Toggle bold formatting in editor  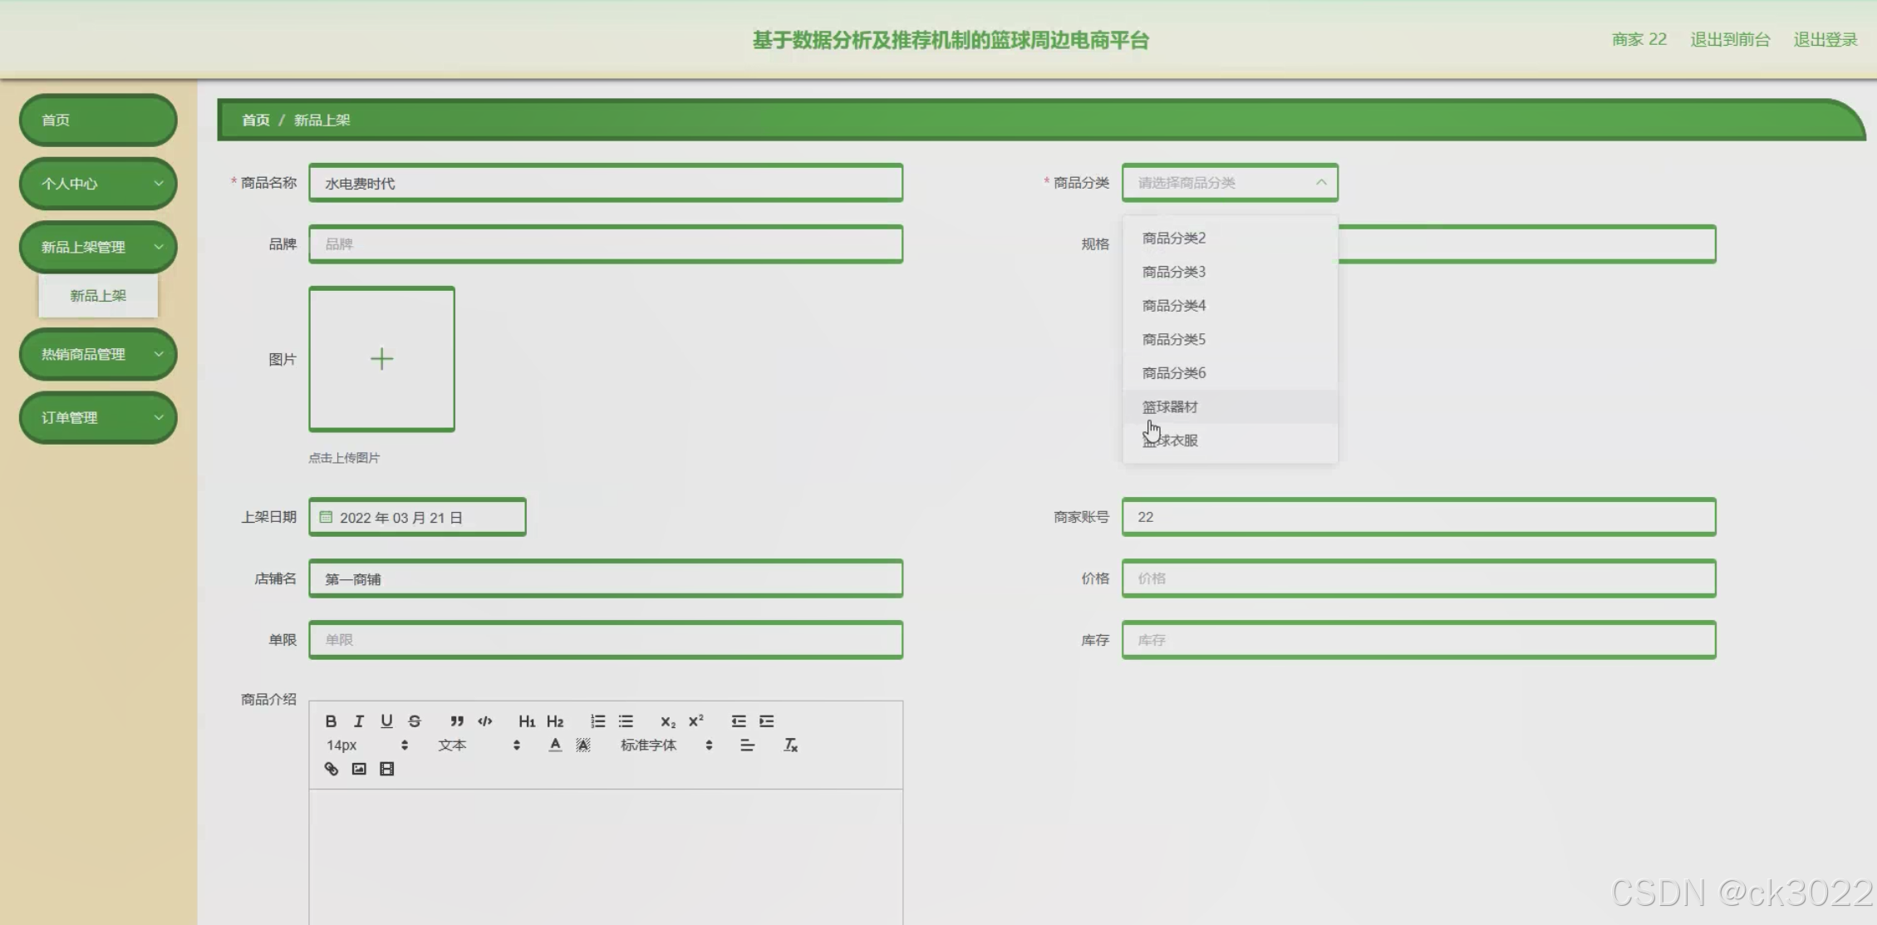point(331,721)
